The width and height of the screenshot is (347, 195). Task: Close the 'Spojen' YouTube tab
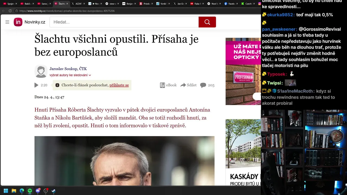tap(16, 4)
